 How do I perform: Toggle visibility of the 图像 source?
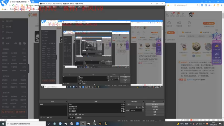(122, 104)
